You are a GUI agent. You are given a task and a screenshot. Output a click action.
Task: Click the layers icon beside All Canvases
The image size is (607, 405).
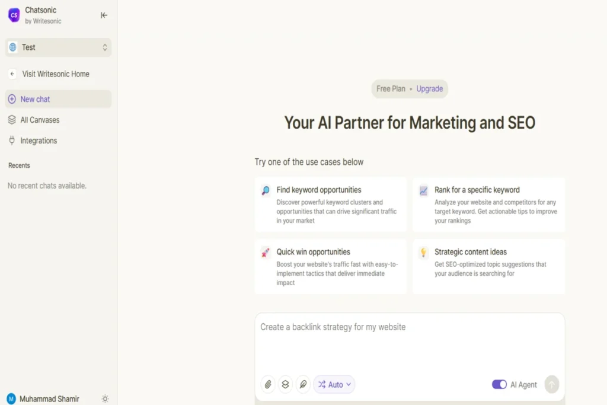pyautogui.click(x=12, y=120)
